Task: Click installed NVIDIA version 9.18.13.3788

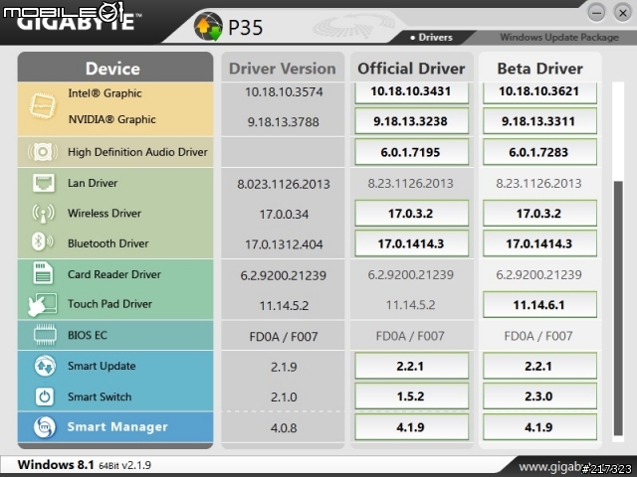Action: coord(283,121)
